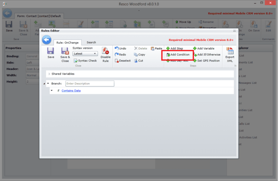Click Save & Close in Rules Editor
Viewport: 278px width, 181px height.
coord(65,55)
